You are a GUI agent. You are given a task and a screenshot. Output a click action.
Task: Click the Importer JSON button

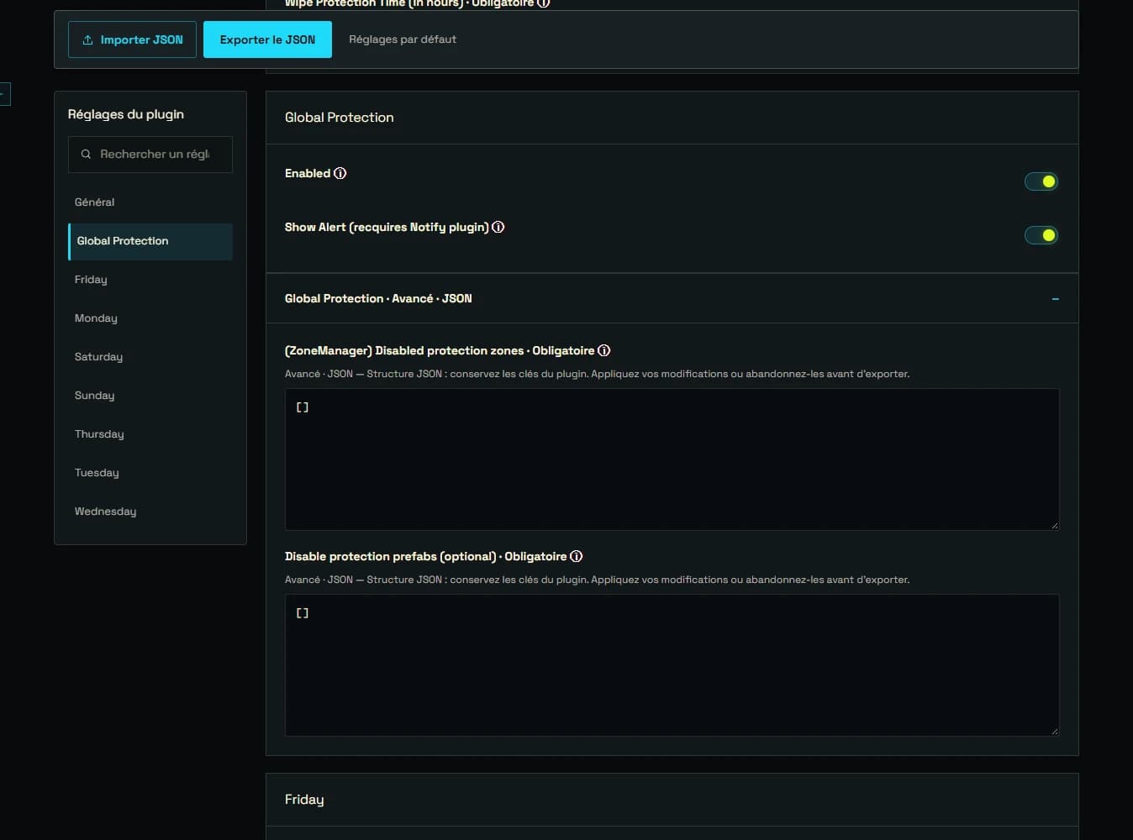[132, 39]
